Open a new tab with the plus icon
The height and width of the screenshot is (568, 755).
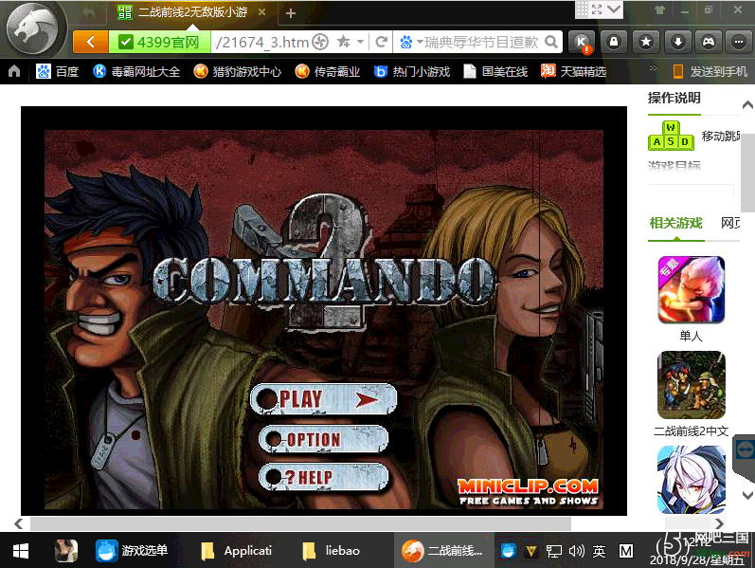290,13
